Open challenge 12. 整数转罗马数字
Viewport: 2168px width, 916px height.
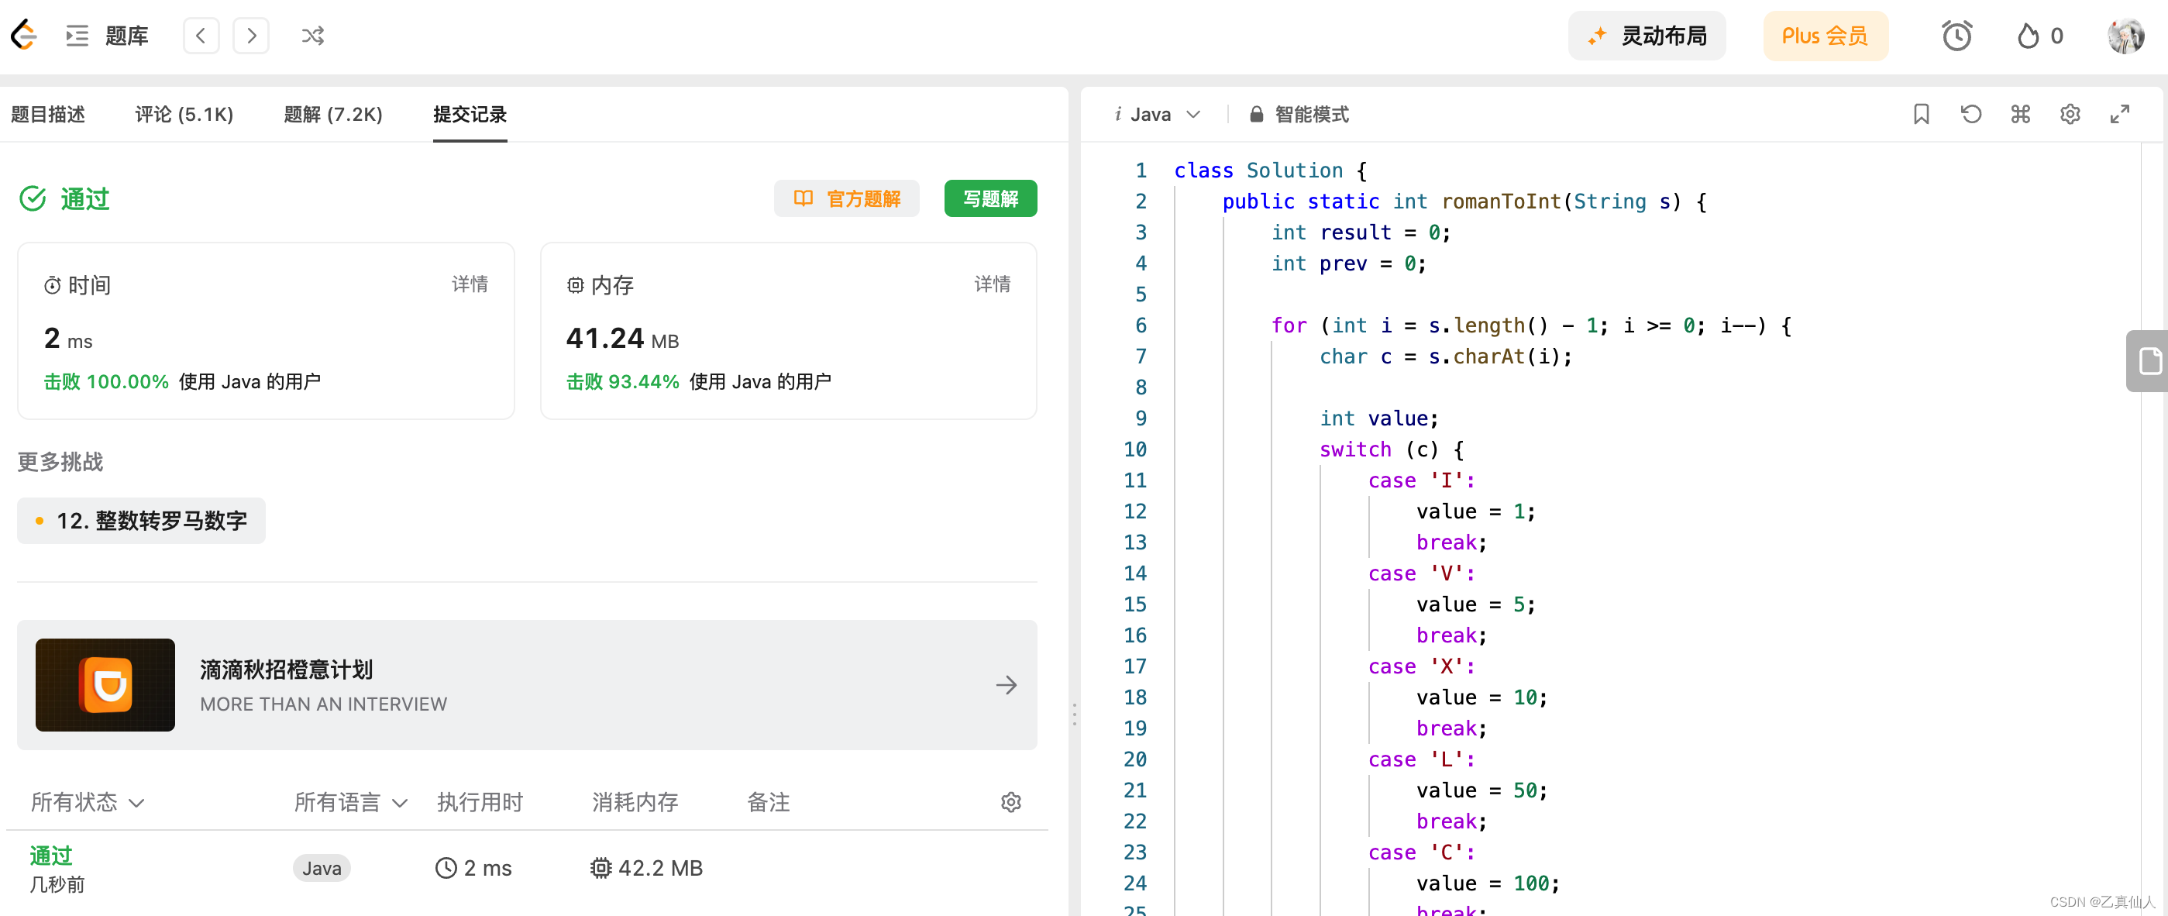pos(141,520)
